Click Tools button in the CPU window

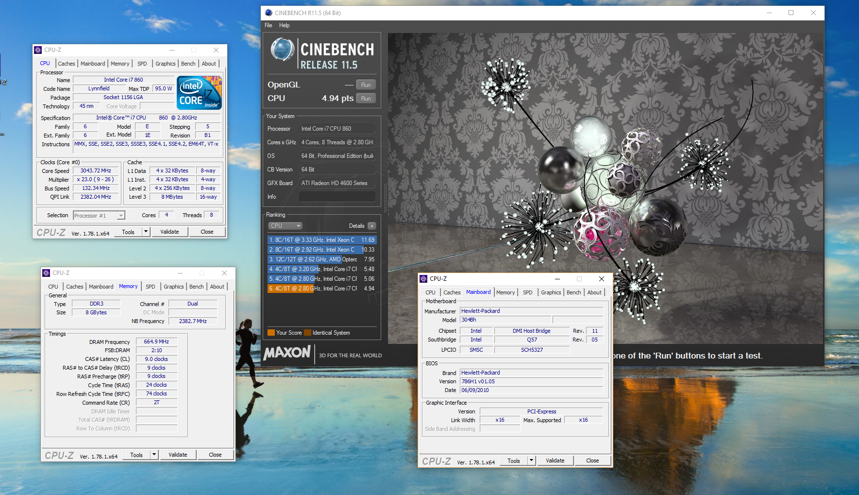point(128,232)
